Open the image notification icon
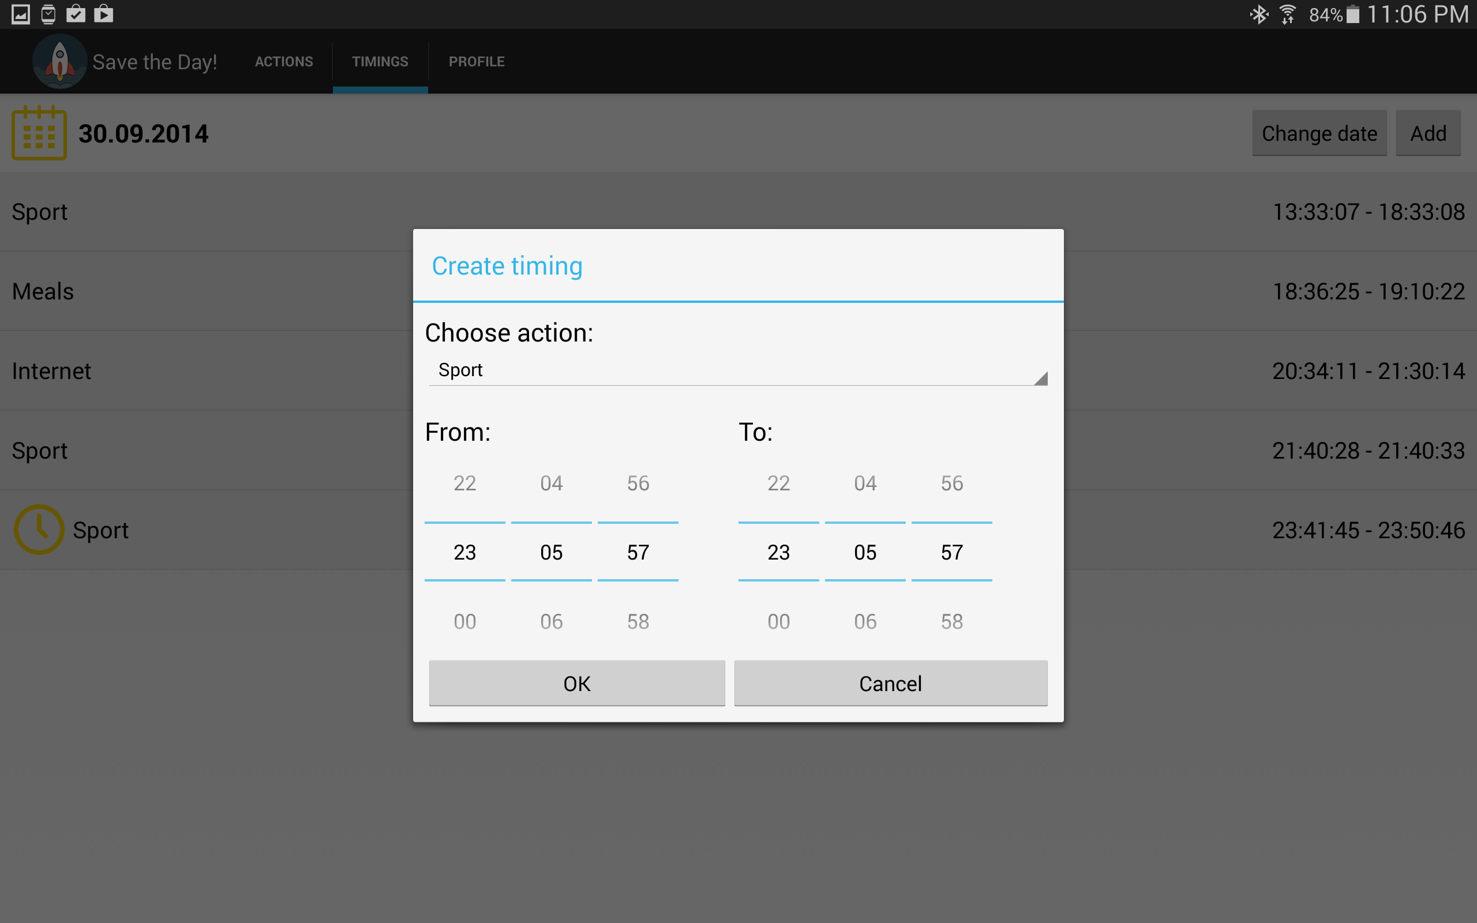 [20, 14]
